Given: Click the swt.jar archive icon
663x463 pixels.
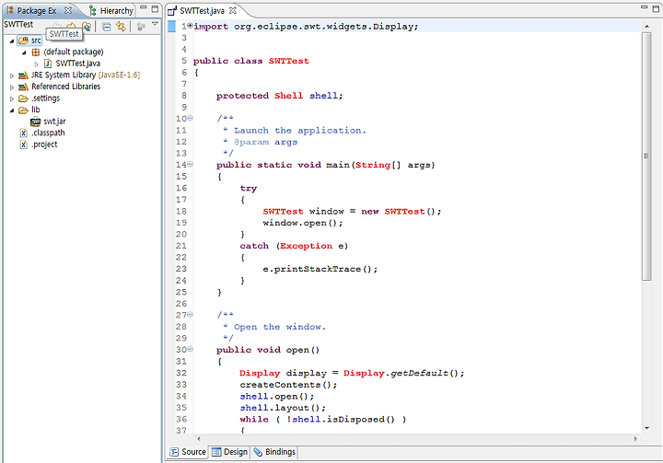Looking at the screenshot, I should 36,122.
